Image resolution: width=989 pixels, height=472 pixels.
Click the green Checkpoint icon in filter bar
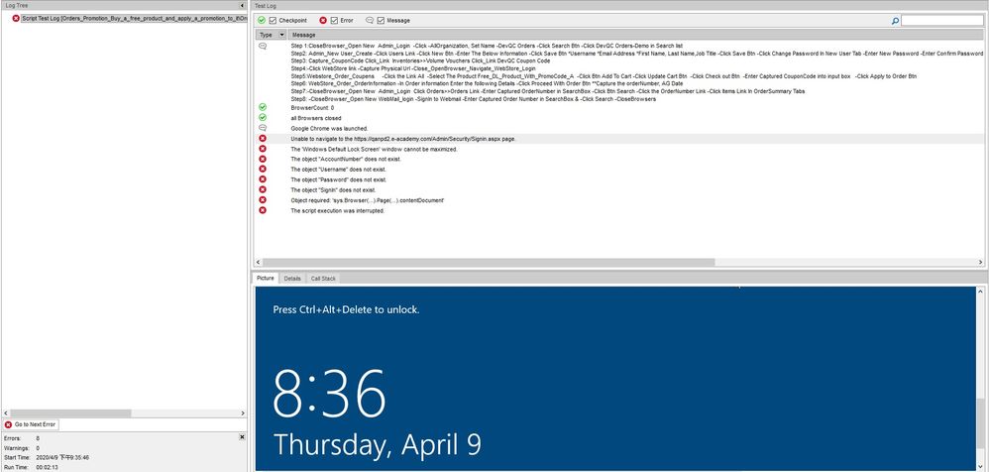click(262, 20)
